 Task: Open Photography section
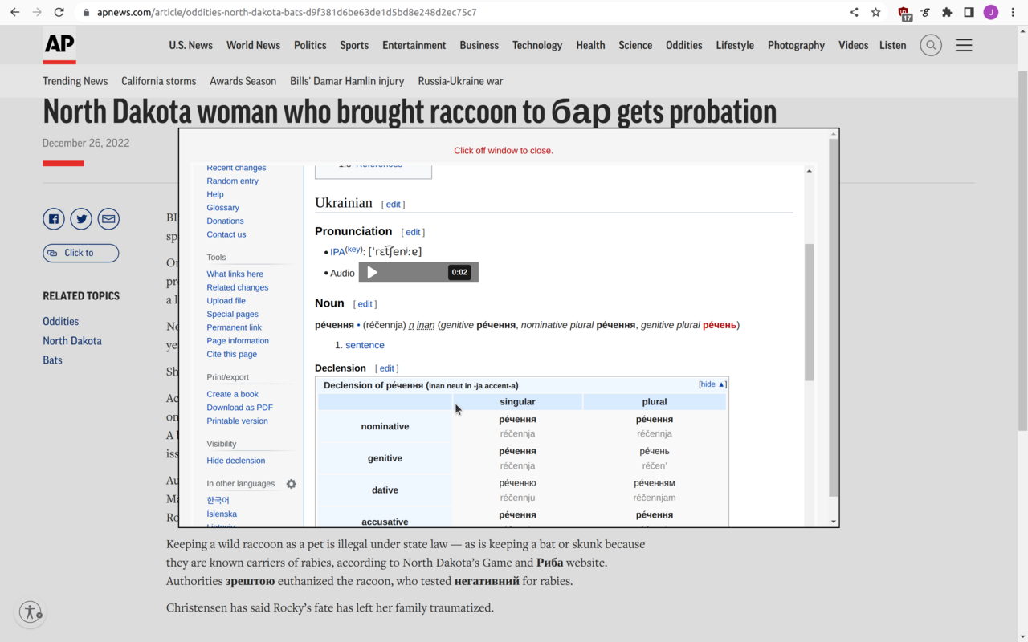point(796,45)
